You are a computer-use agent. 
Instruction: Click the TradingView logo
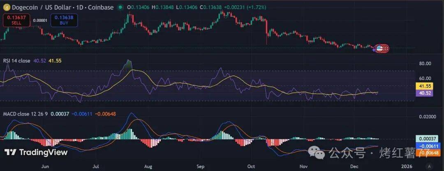36,152
